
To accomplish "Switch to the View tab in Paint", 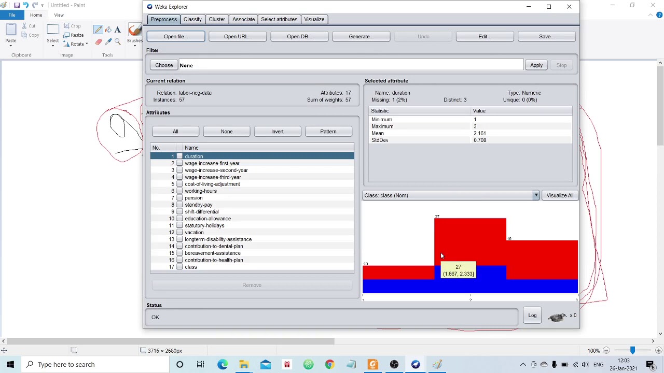I will click(59, 15).
